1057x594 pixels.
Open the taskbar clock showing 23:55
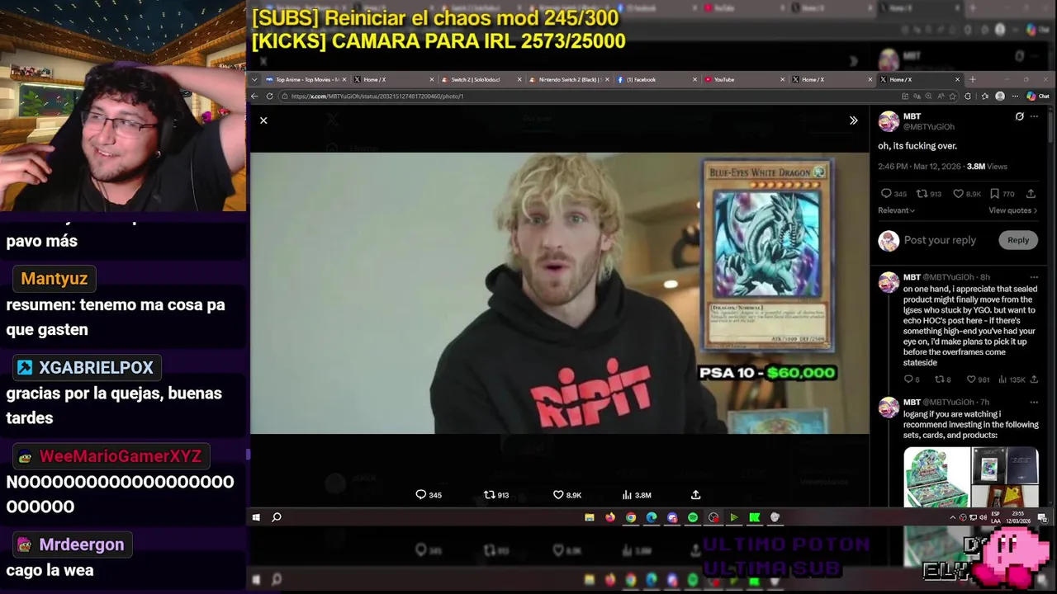[1018, 517]
